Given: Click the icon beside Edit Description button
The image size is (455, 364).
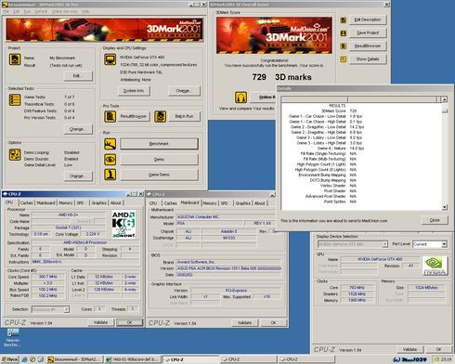Looking at the screenshot, I should click(x=344, y=20).
